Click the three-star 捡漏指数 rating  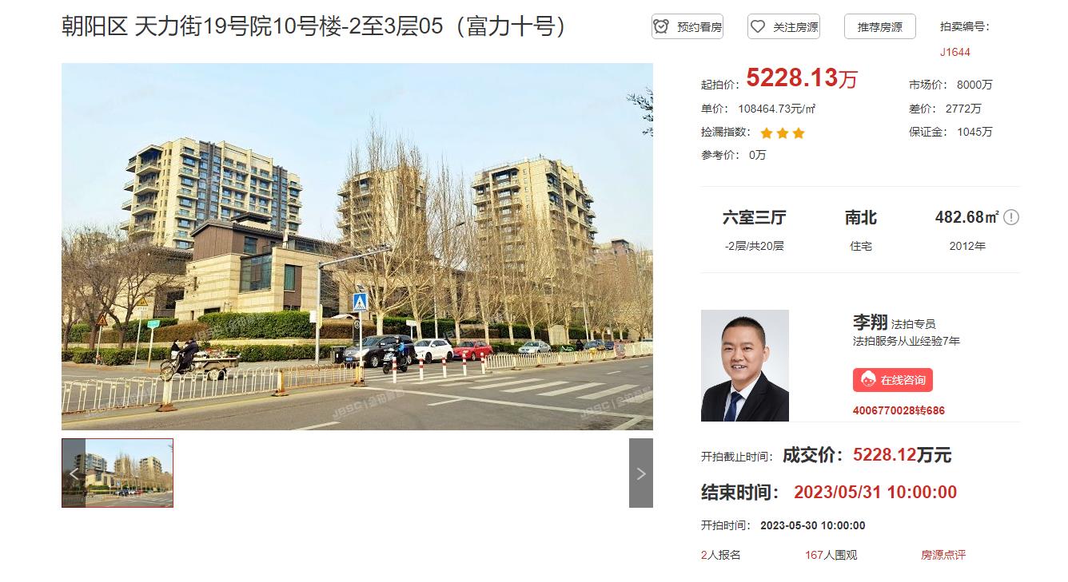(x=782, y=133)
